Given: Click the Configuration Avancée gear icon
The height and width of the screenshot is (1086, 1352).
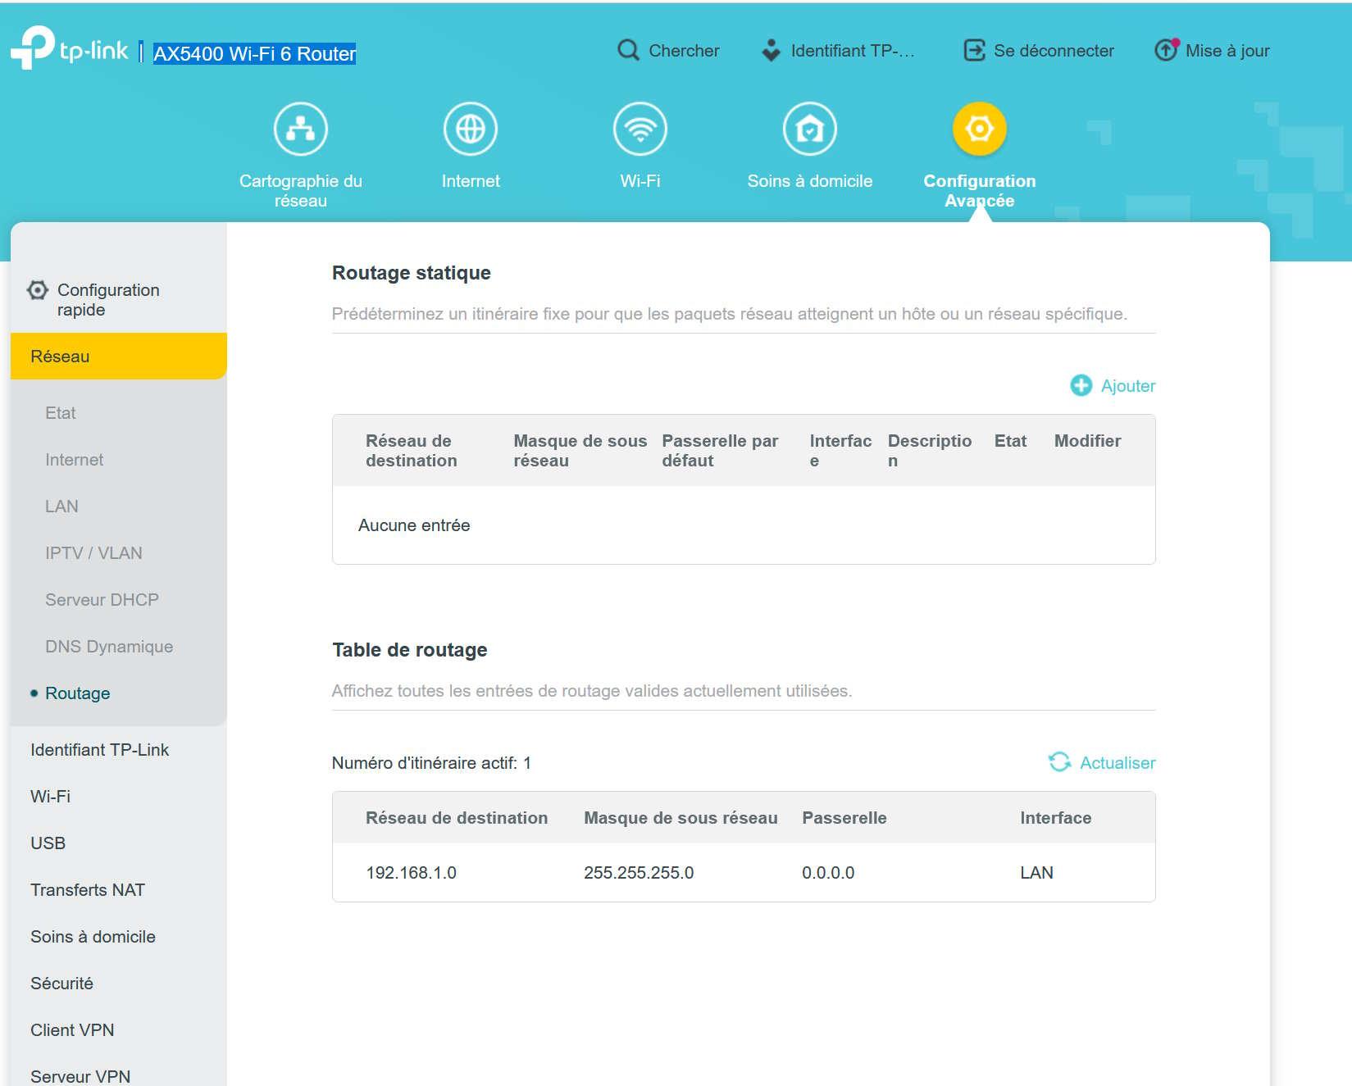Looking at the screenshot, I should coord(979,129).
